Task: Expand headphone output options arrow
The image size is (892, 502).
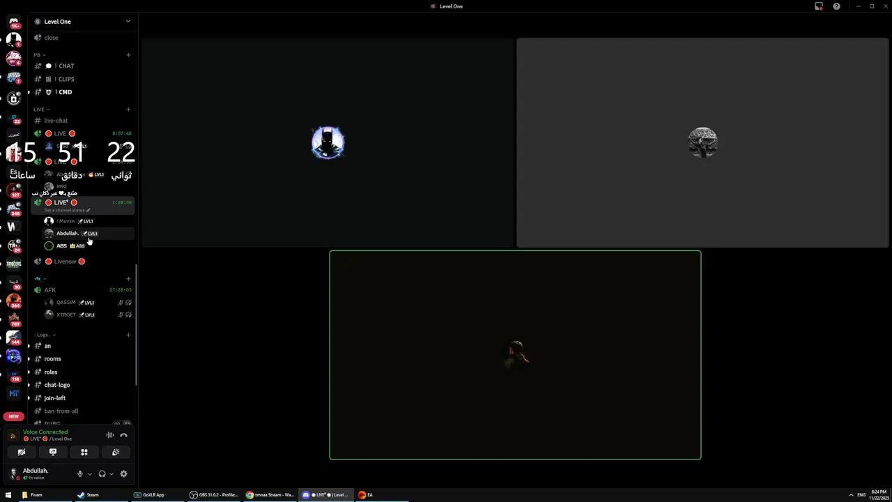Action: [x=111, y=474]
